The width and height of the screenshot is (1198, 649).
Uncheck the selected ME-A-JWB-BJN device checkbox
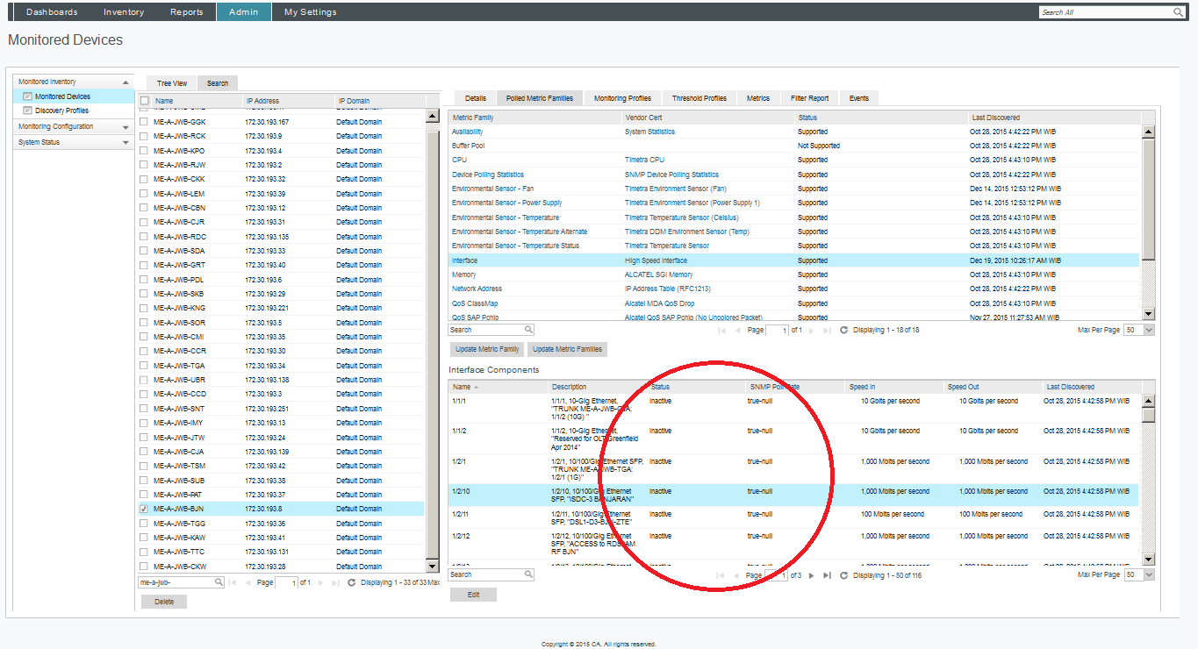click(143, 509)
